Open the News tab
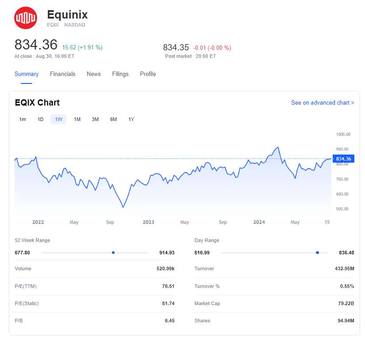365x340 pixels. coord(94,74)
